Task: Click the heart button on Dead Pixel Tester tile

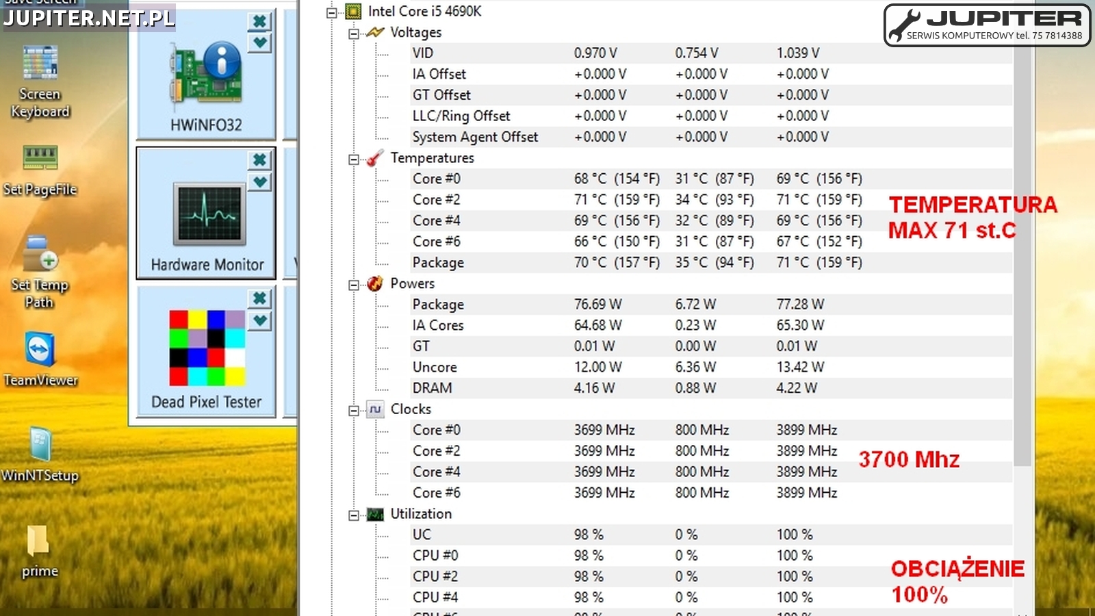Action: coord(259,320)
